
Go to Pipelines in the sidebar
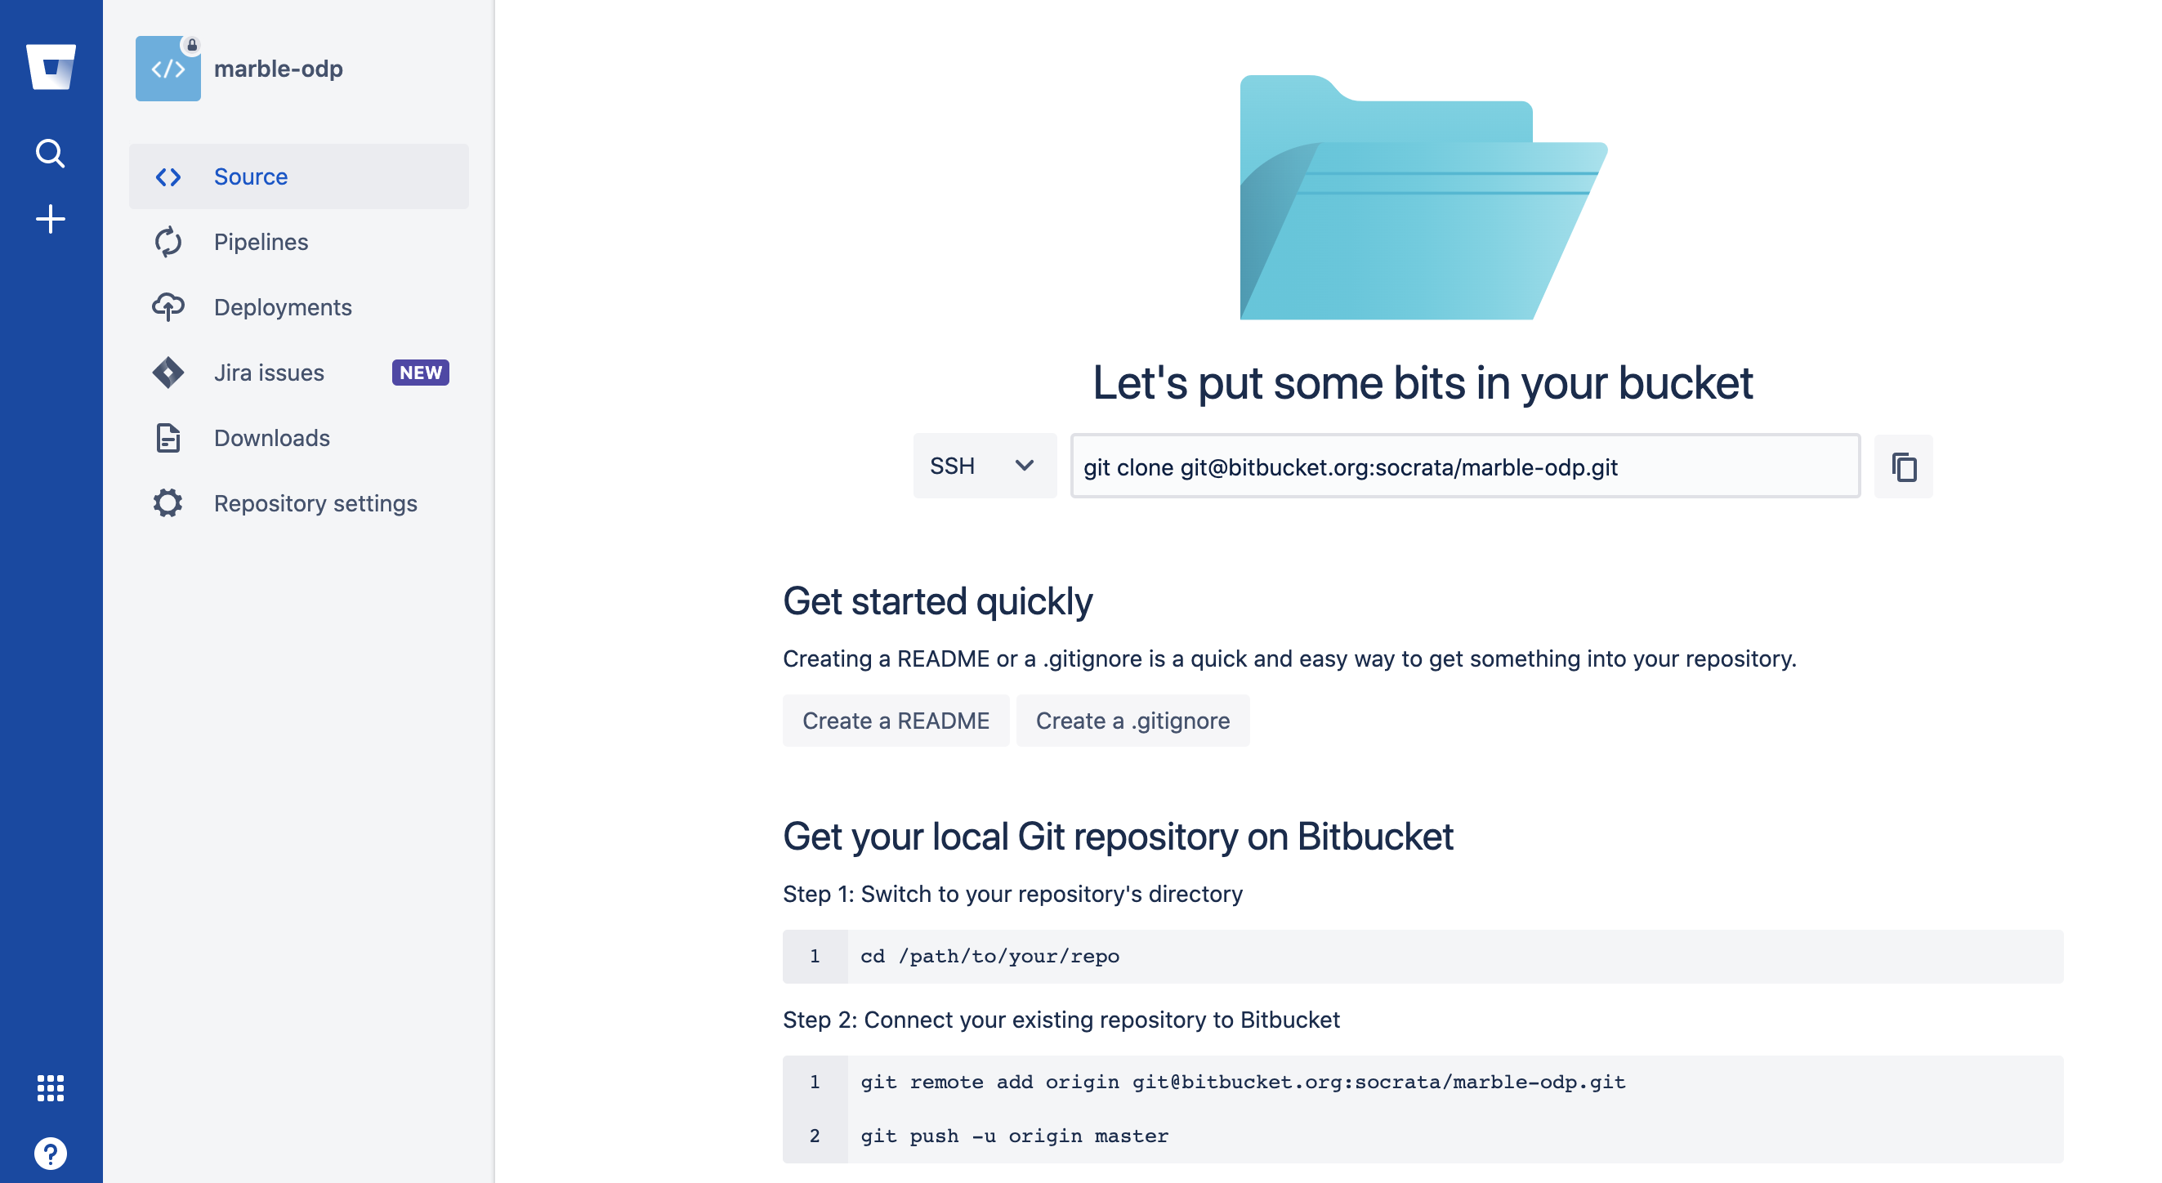tap(299, 242)
